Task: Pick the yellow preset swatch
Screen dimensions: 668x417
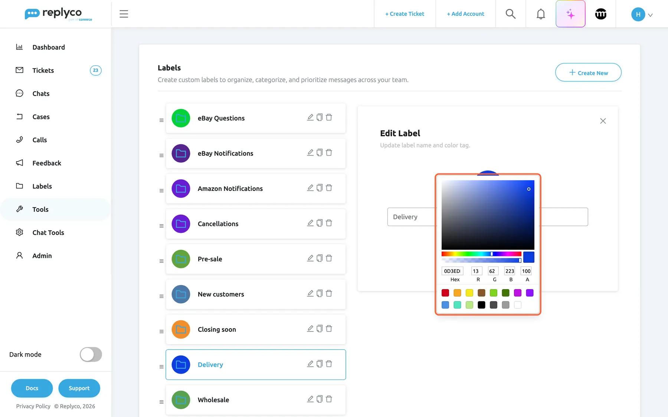Action: 469,293
